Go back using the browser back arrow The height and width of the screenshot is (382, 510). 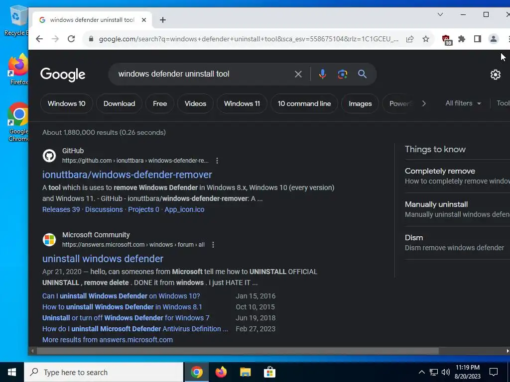coord(39,39)
